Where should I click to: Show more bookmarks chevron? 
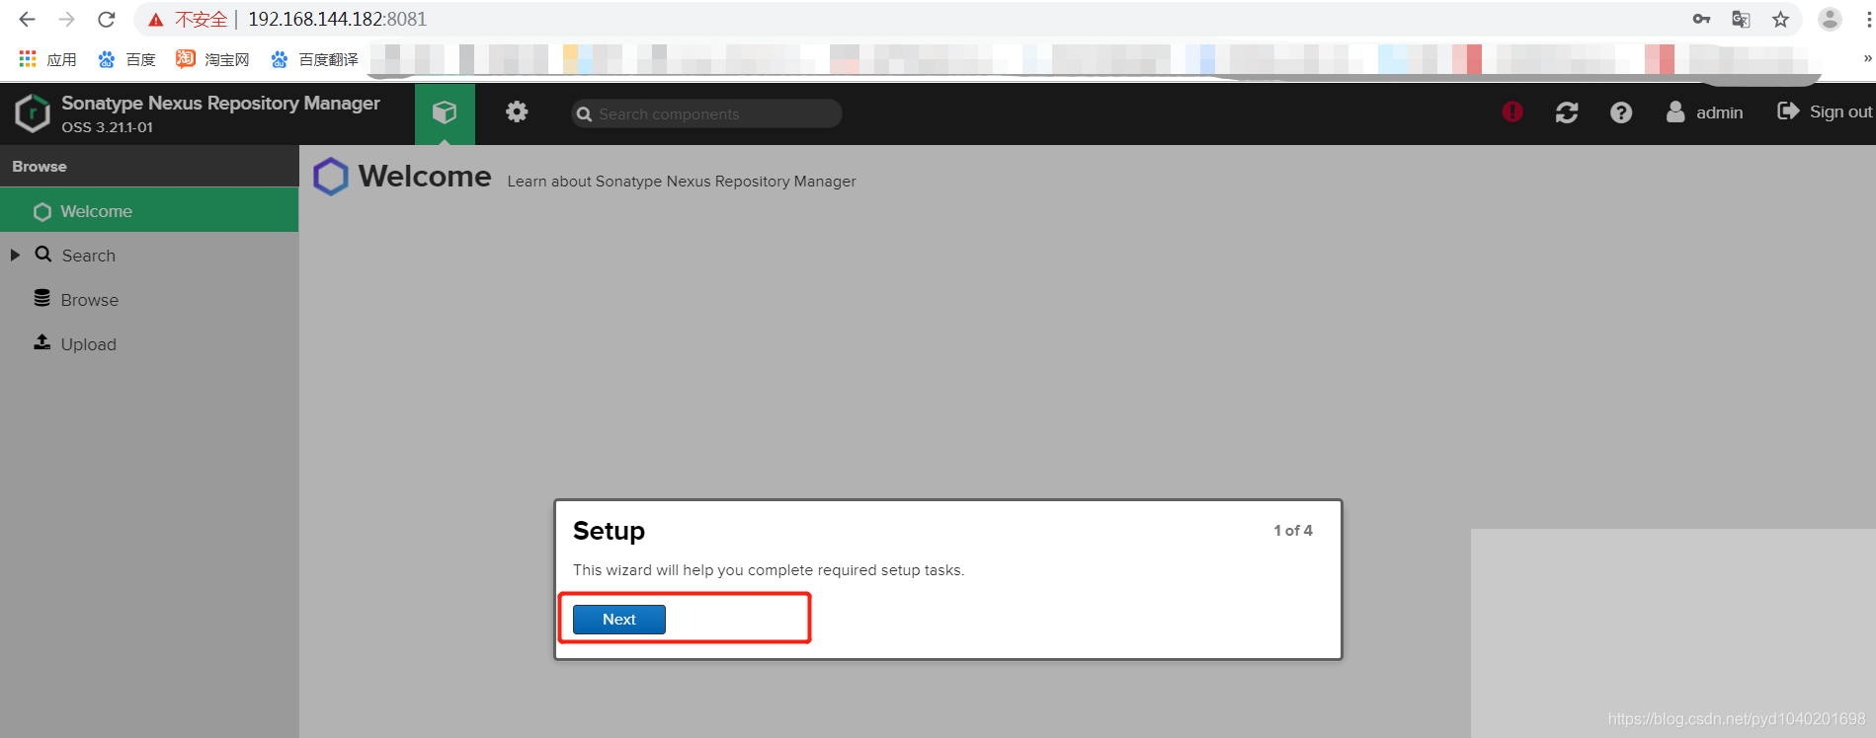click(1867, 59)
